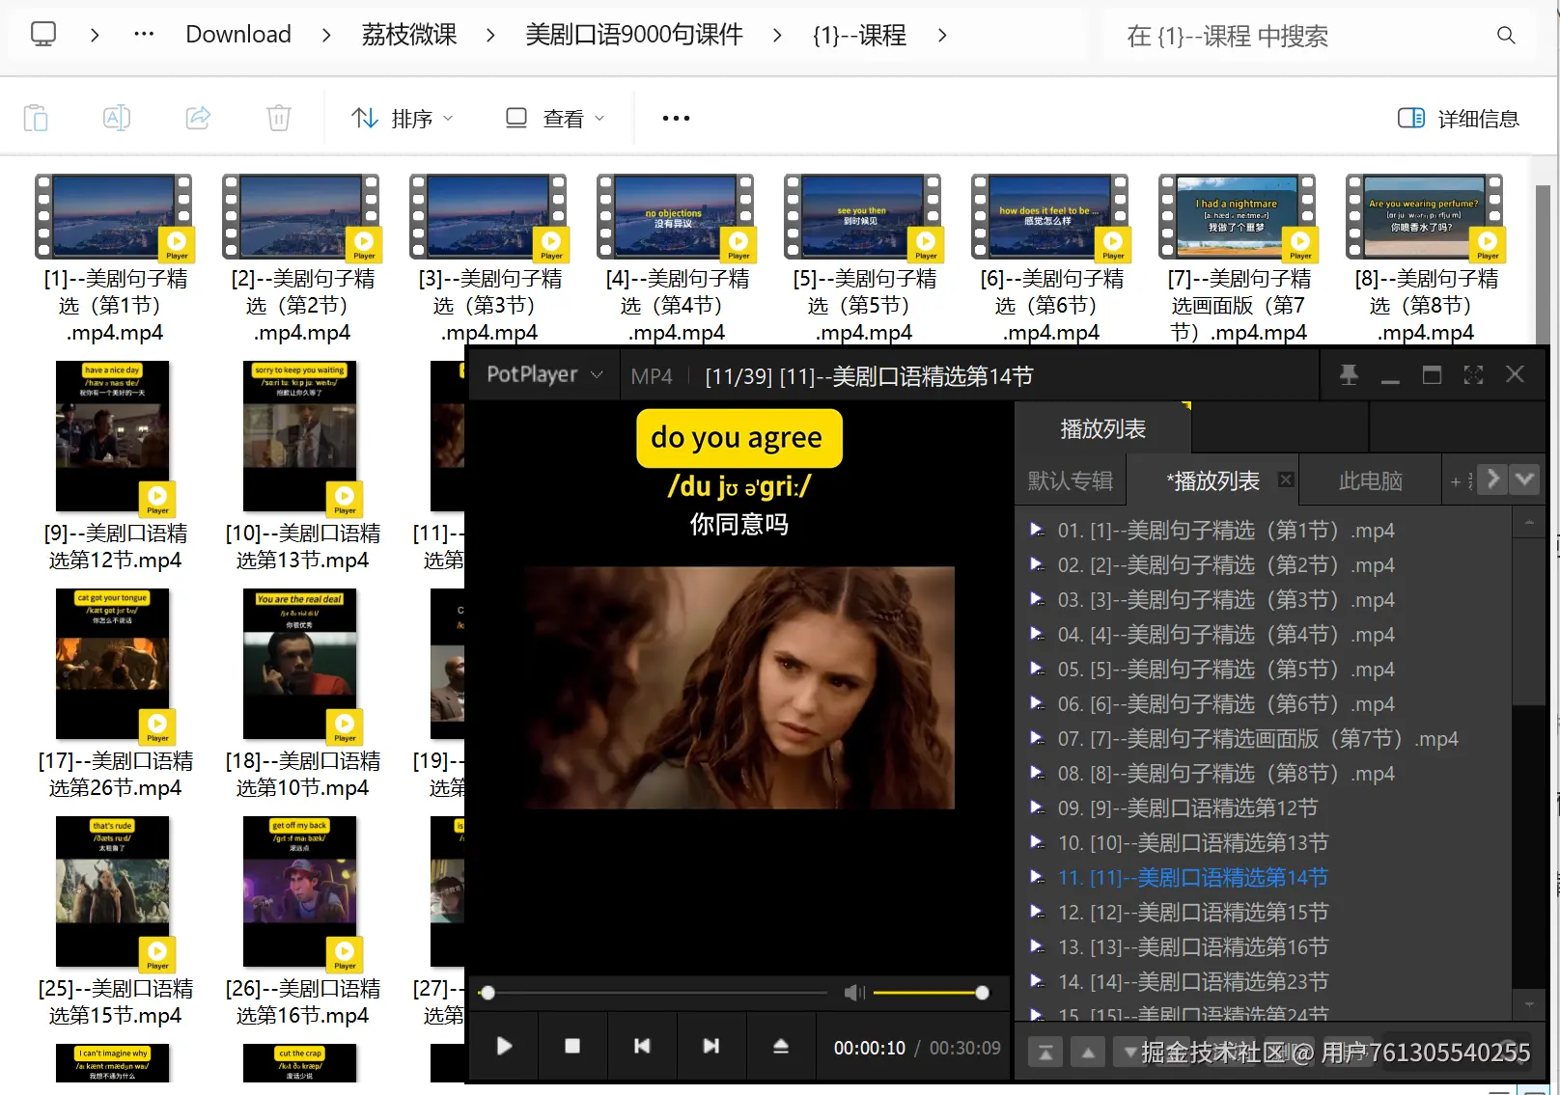
Task: Select the [25]--美剧口语精选第15节 video file
Action: point(115,921)
